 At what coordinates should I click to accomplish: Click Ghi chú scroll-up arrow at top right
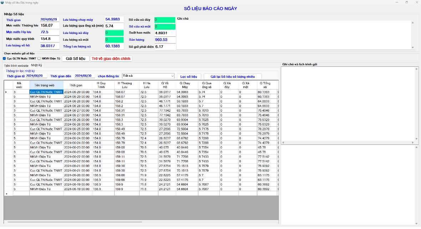point(413,23)
